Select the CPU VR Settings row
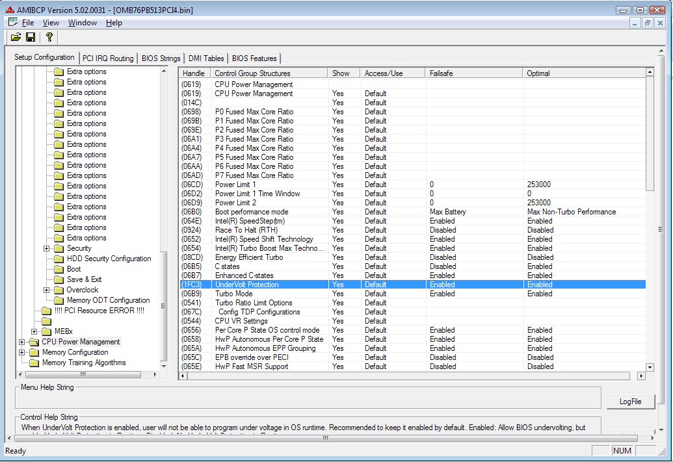Viewport: 673px width, 462px height. point(412,321)
